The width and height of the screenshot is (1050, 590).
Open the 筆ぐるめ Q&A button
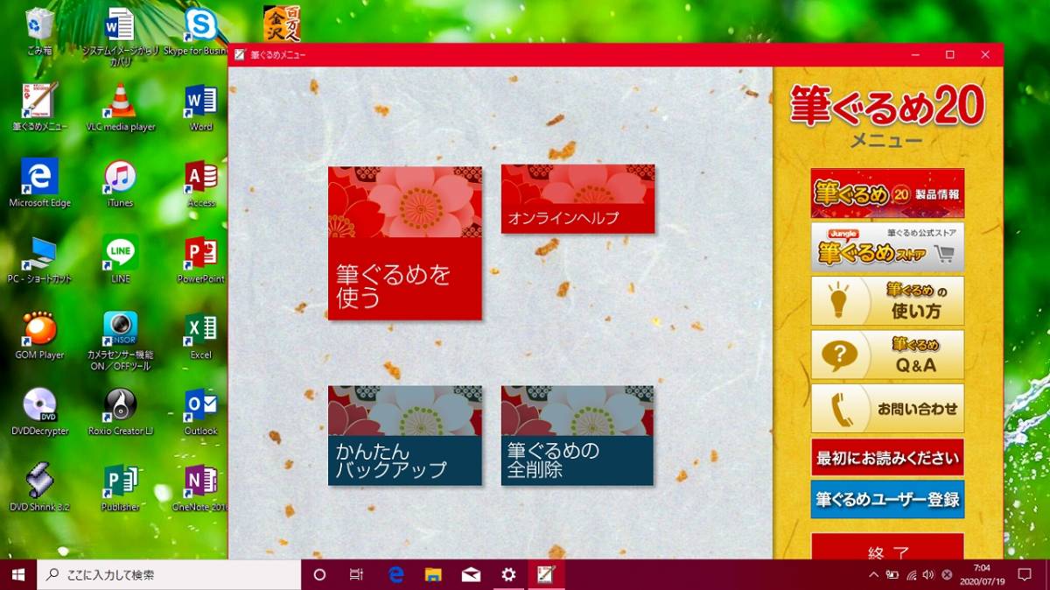point(887,355)
